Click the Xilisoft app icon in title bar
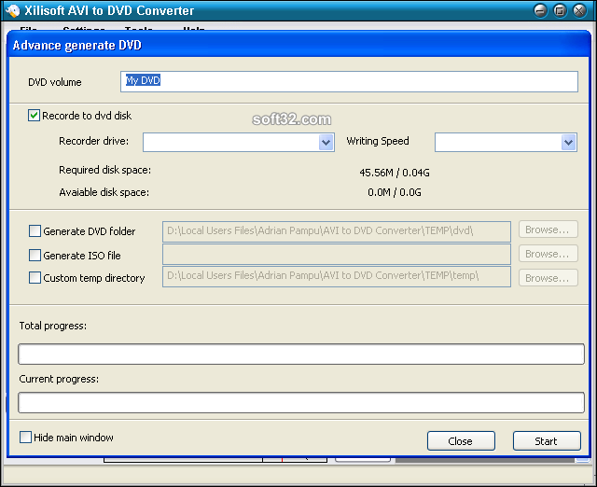The image size is (597, 487). click(12, 10)
